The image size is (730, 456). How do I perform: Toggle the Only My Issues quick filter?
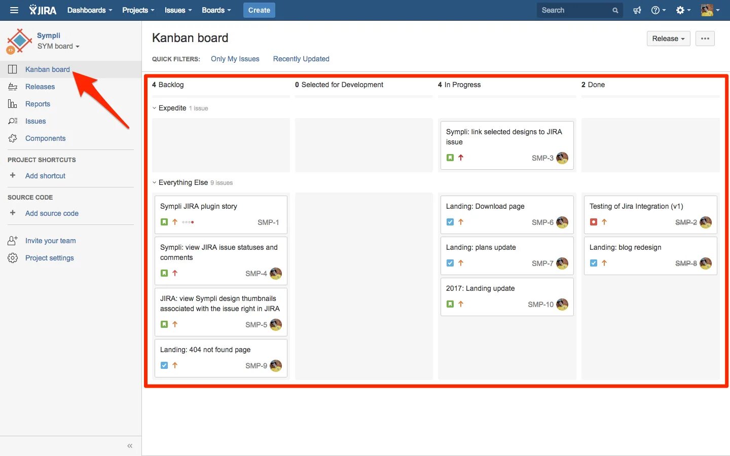point(235,59)
